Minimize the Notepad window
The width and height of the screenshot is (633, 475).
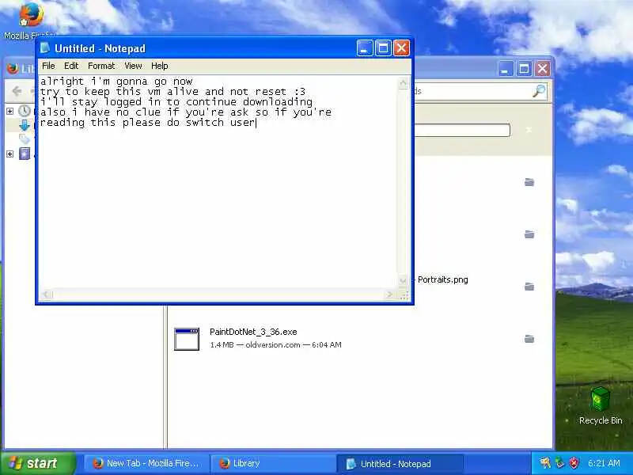coord(364,48)
